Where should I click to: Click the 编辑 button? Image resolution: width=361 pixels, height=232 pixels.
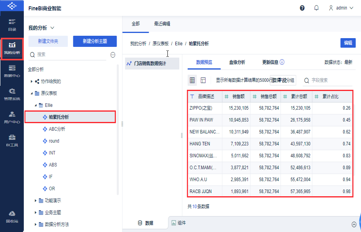[x=348, y=43]
